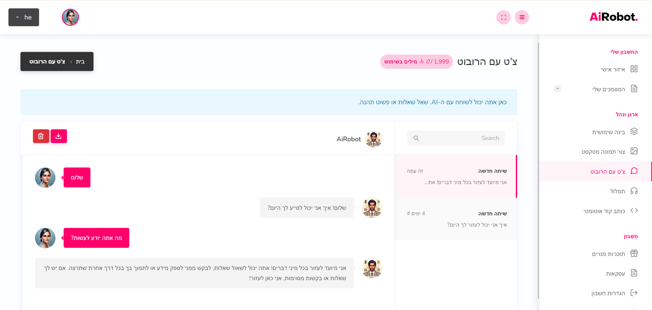
Task: Toggle the hamburger sidebar menu button
Action: point(522,17)
